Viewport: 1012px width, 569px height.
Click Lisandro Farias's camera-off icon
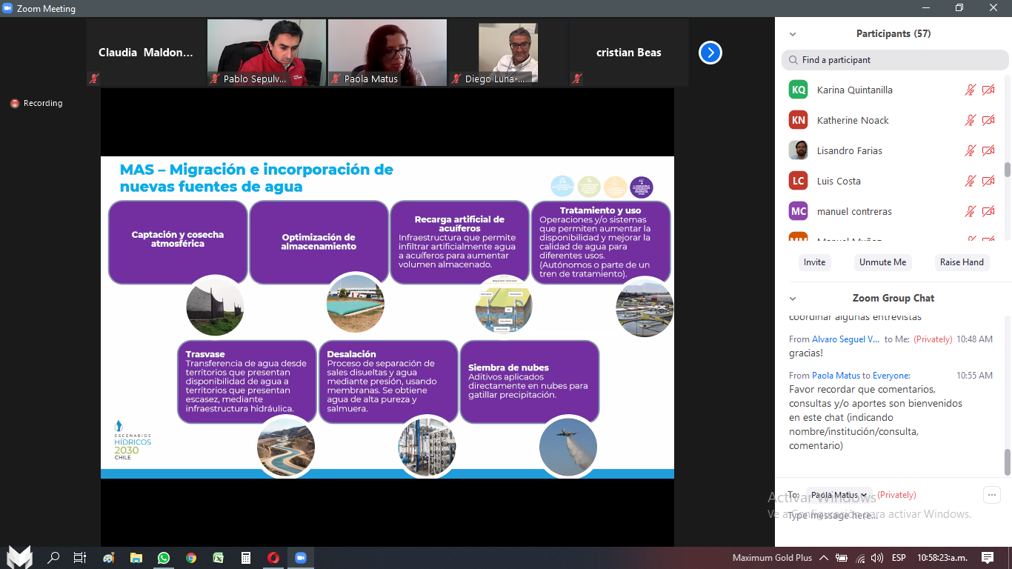pyautogui.click(x=988, y=150)
